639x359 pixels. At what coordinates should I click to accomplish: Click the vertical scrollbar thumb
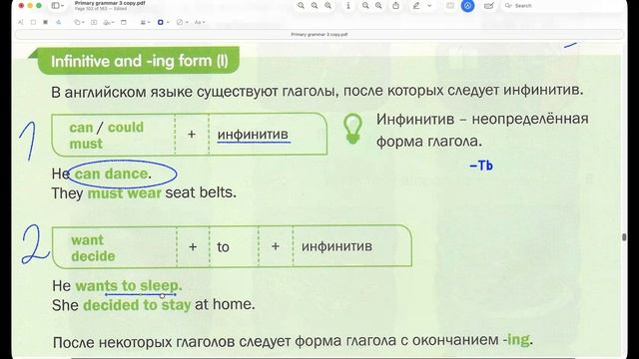coord(624,237)
